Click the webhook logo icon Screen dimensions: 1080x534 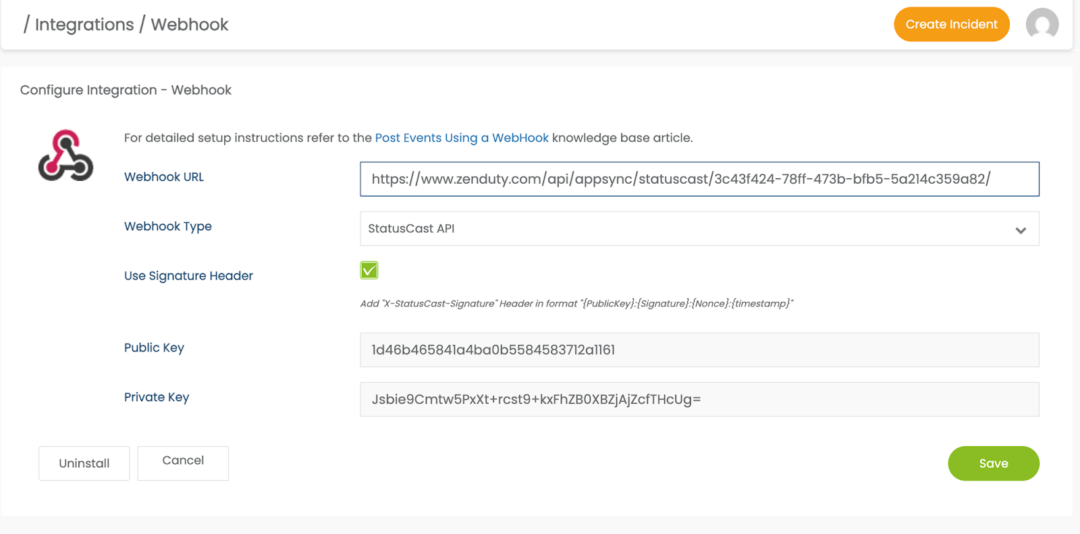65,155
